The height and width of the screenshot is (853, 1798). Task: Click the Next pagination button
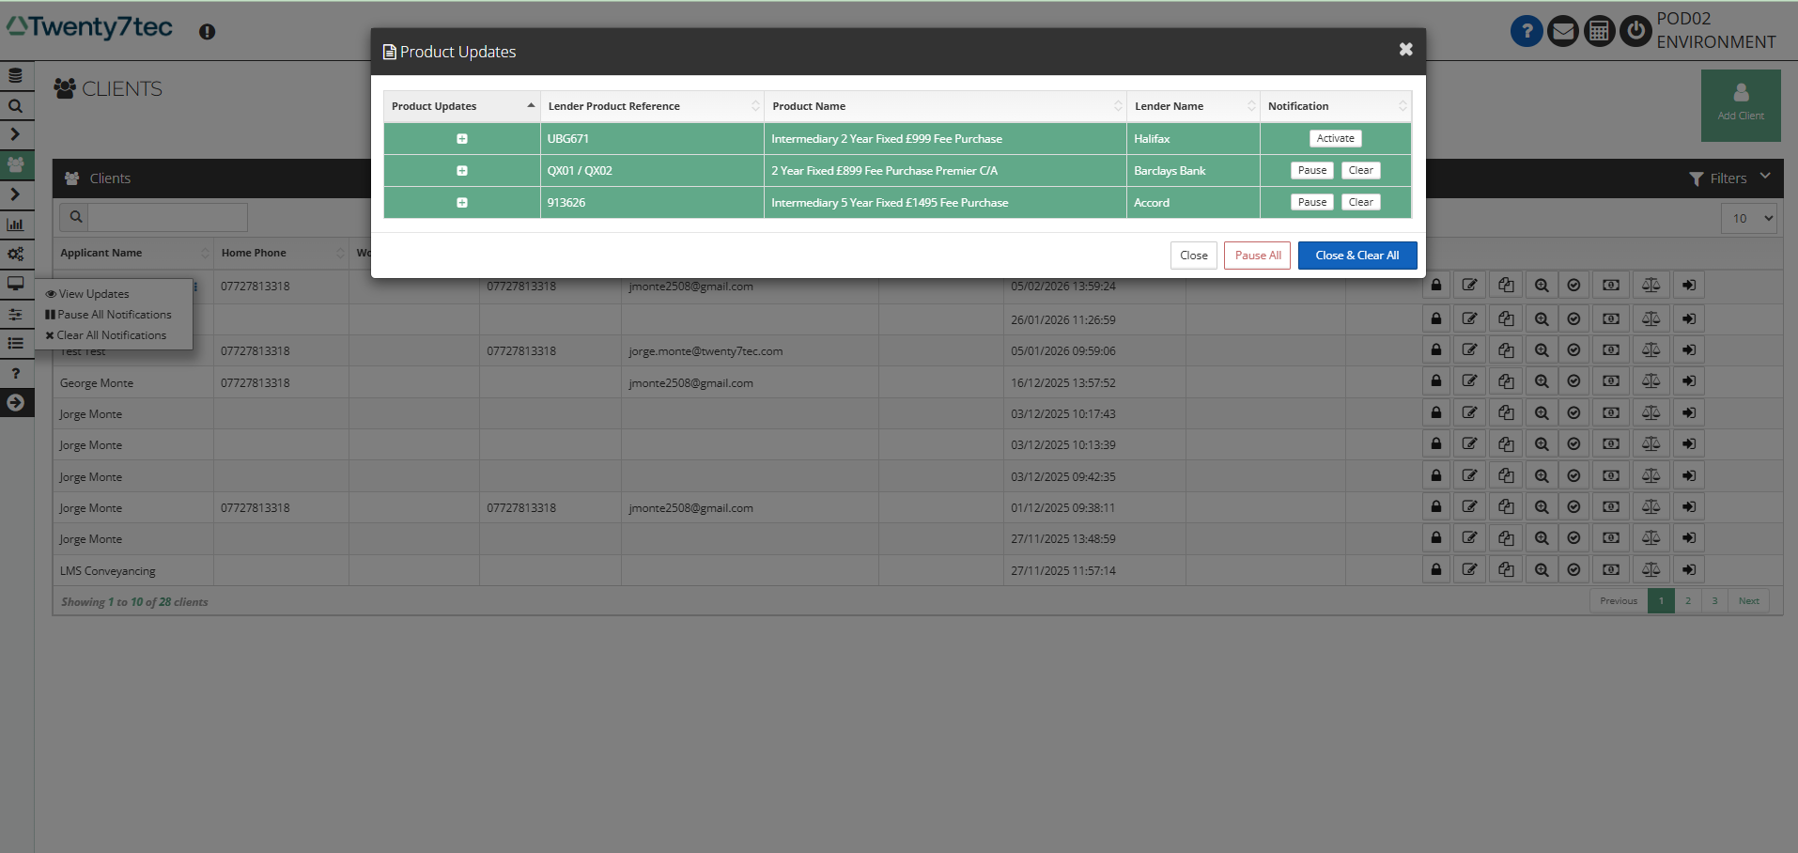click(1748, 601)
